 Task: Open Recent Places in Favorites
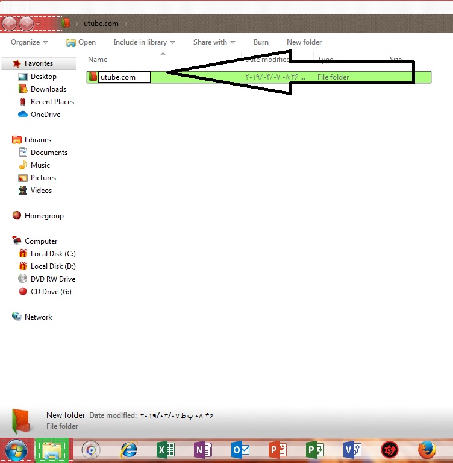point(52,102)
